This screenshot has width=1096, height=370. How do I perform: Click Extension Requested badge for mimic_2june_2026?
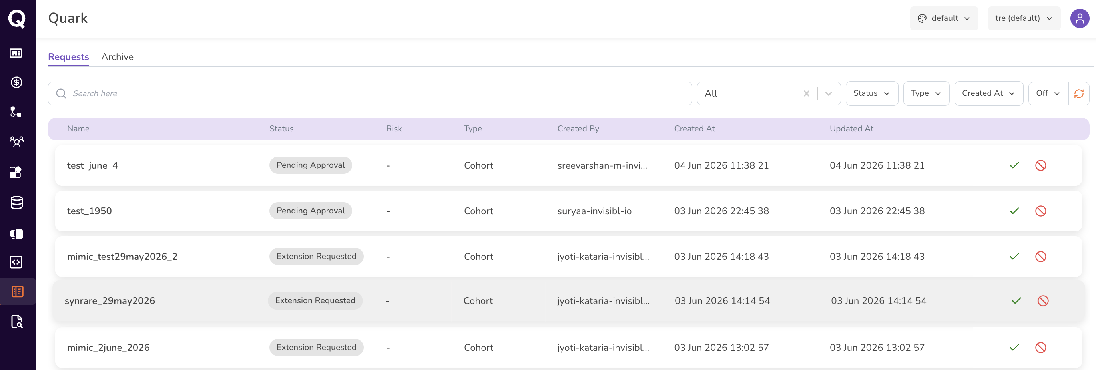[x=317, y=348]
